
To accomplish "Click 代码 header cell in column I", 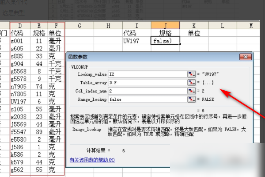I will pos(137,33).
